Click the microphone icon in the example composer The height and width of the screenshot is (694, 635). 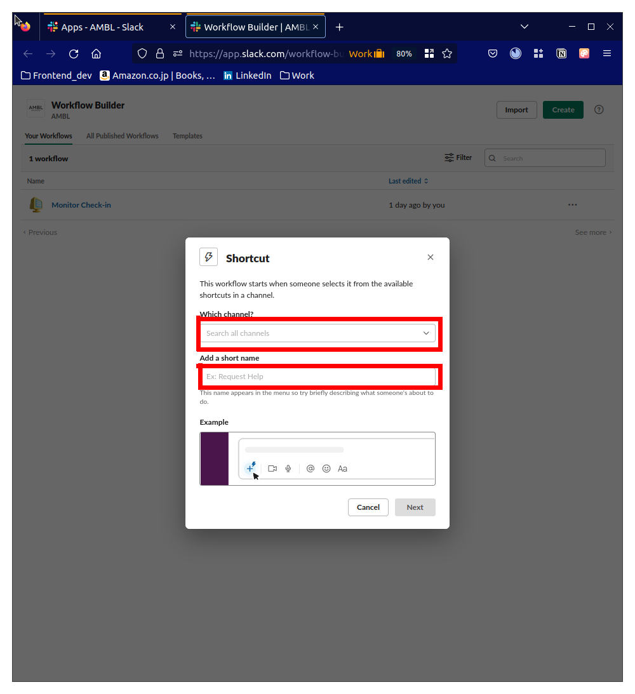coord(288,468)
